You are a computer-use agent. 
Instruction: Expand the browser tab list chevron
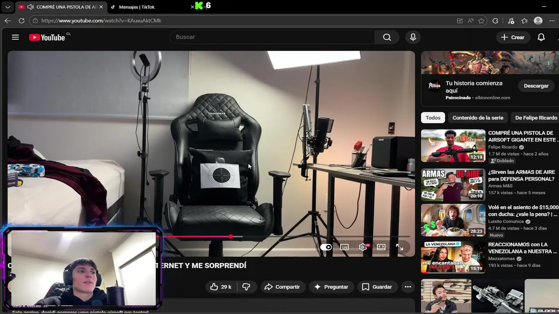7,7
